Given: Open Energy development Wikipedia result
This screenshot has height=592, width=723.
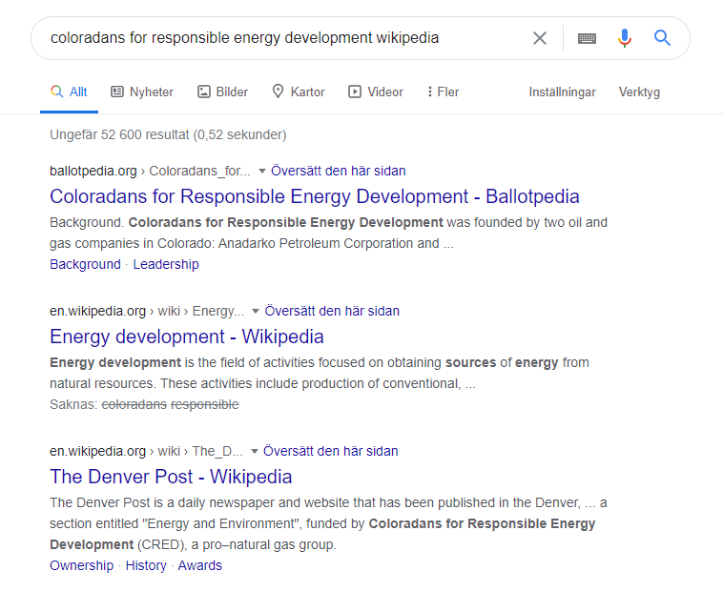Looking at the screenshot, I should point(186,337).
